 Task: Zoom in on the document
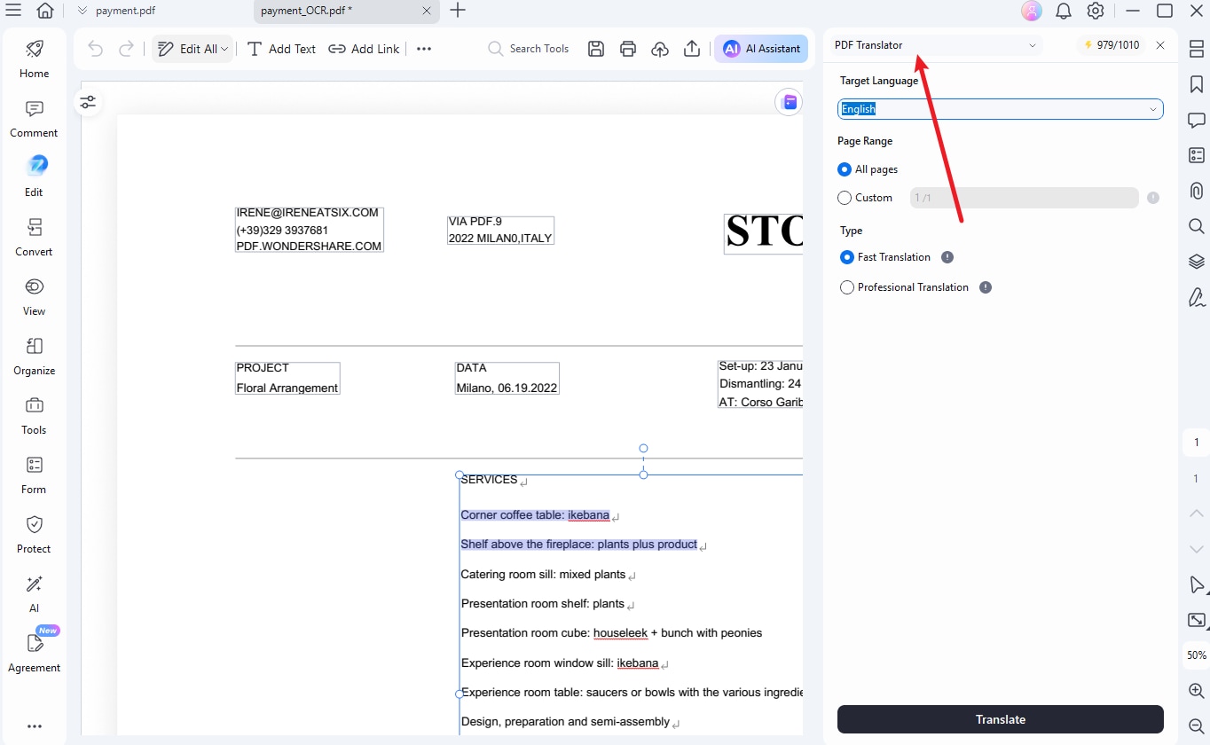[1196, 691]
